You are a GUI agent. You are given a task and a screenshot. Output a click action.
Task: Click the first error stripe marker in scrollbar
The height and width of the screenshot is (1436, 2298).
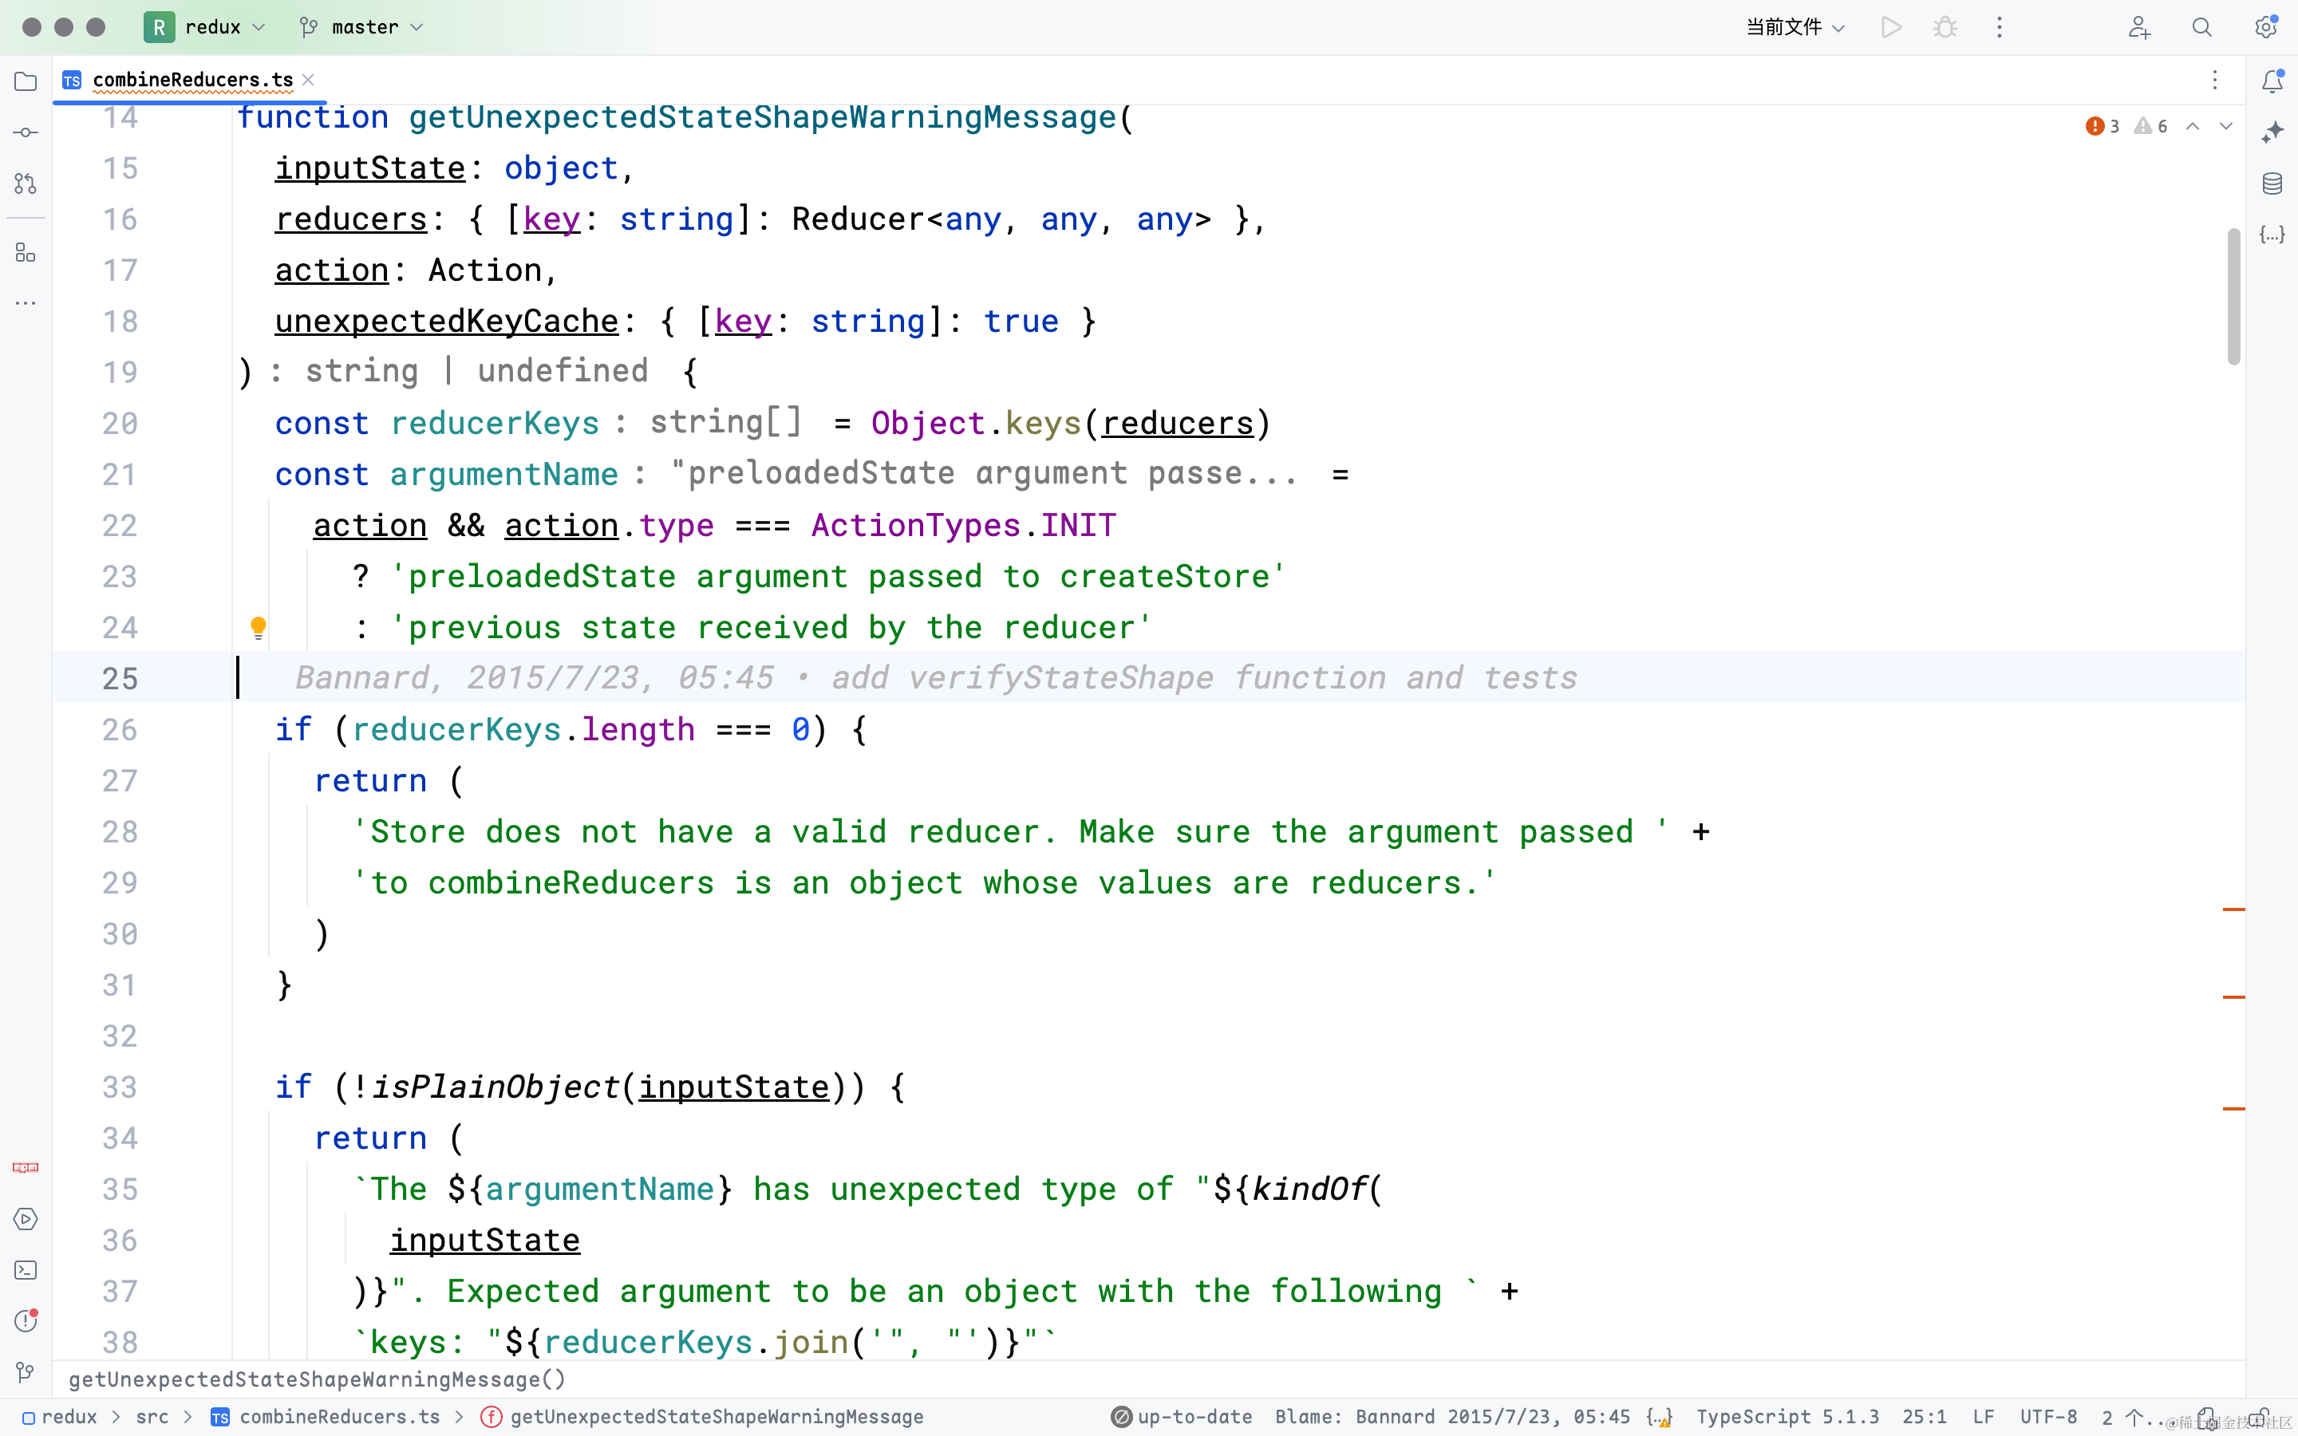[2233, 909]
